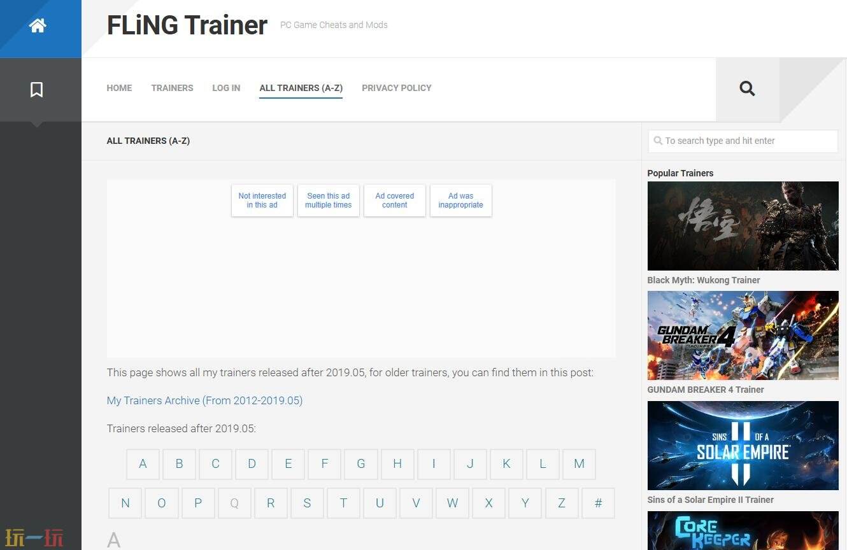847x550 pixels.
Task: Open Black Myth: Wukong trainer thumbnail
Action: click(743, 226)
